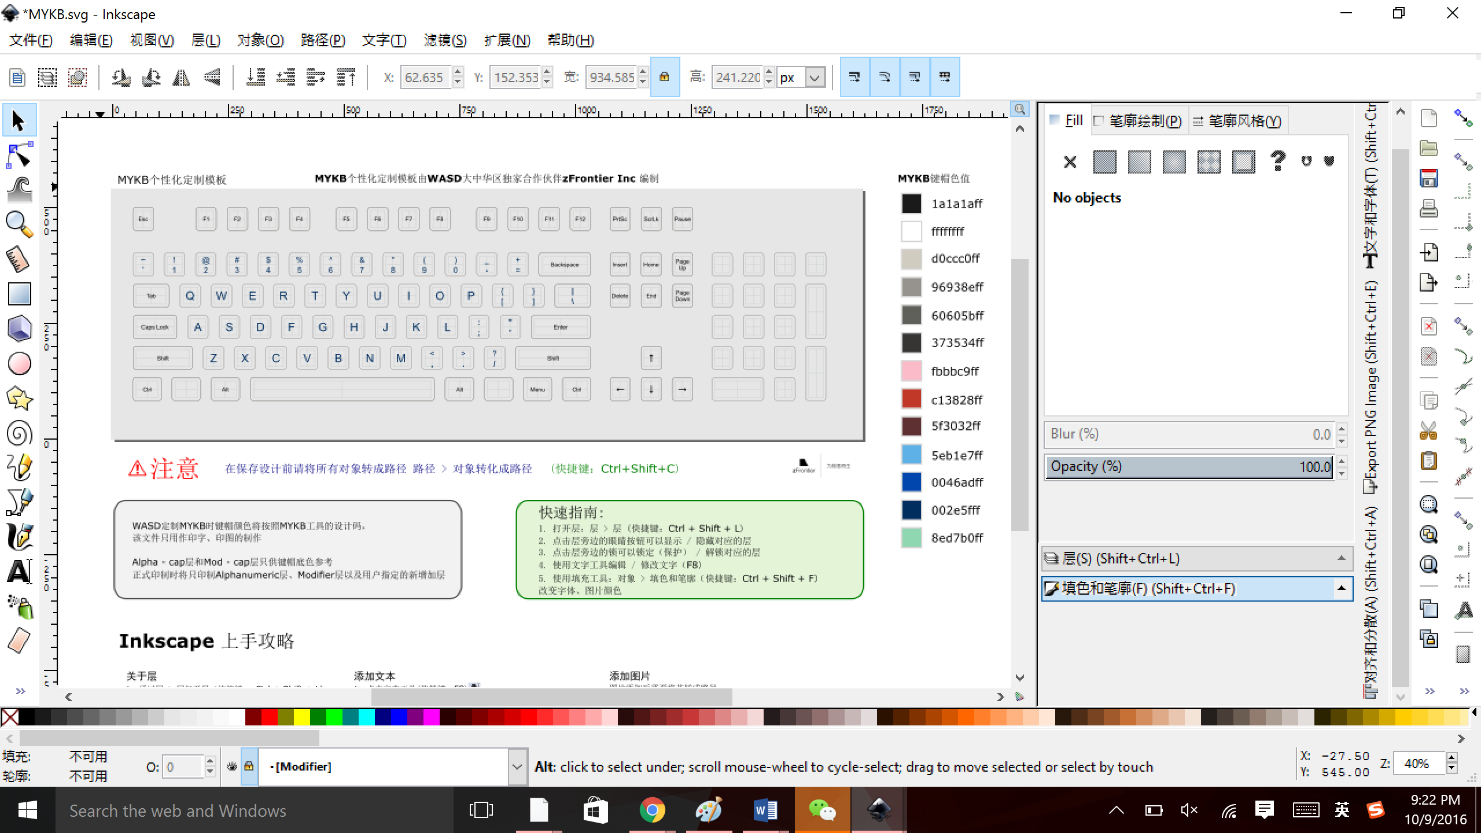Image resolution: width=1481 pixels, height=833 pixels.
Task: Open the 滤镜(S) filters menu
Action: pyautogui.click(x=445, y=40)
